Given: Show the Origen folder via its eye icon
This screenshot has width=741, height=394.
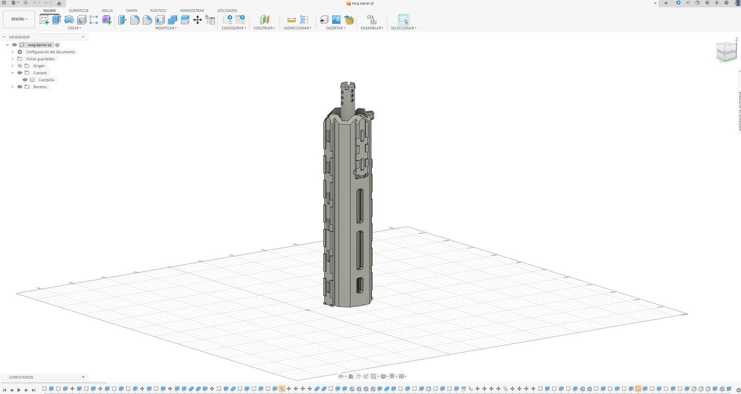Looking at the screenshot, I should tap(20, 66).
